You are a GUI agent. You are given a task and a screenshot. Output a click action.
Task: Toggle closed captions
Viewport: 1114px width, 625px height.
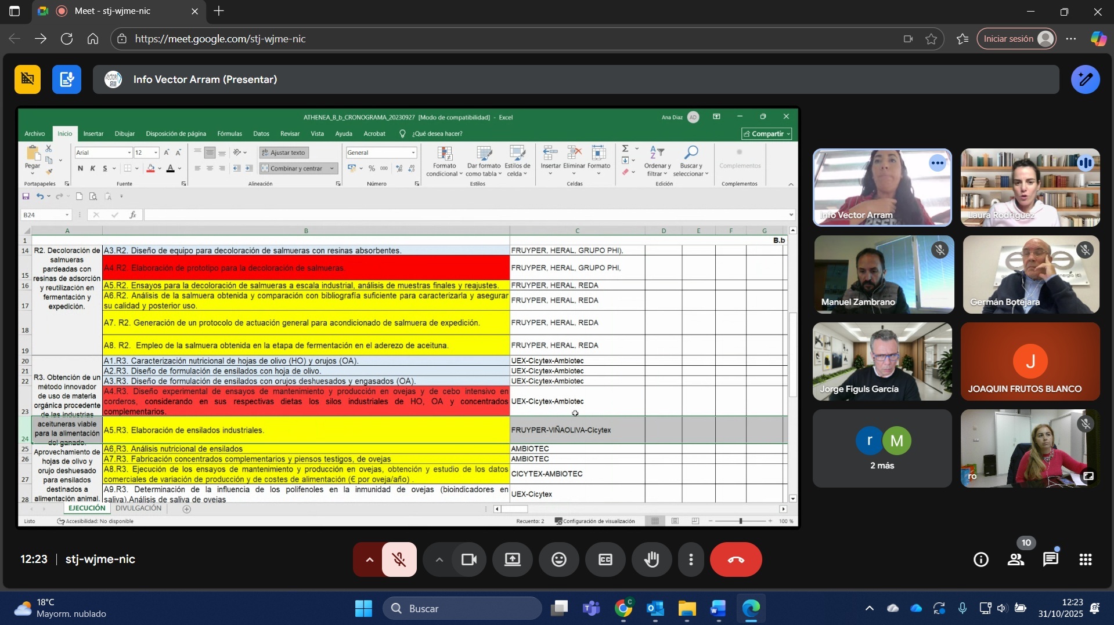pos(605,559)
